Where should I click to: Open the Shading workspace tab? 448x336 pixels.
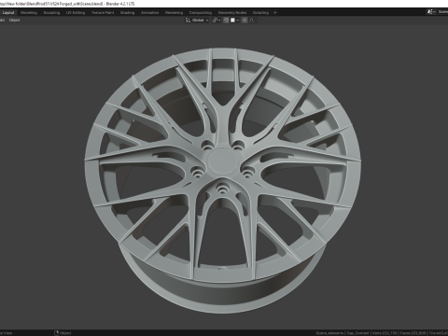click(x=128, y=13)
